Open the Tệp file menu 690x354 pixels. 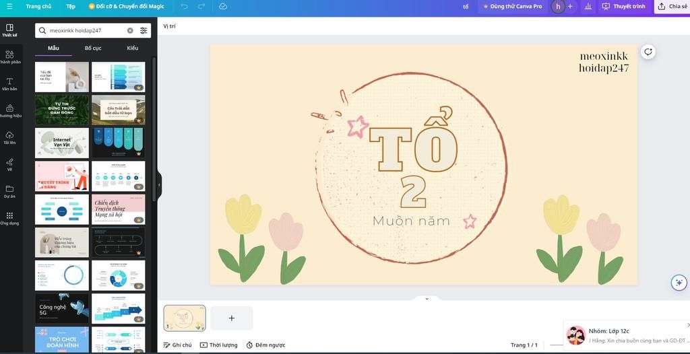[x=70, y=7]
